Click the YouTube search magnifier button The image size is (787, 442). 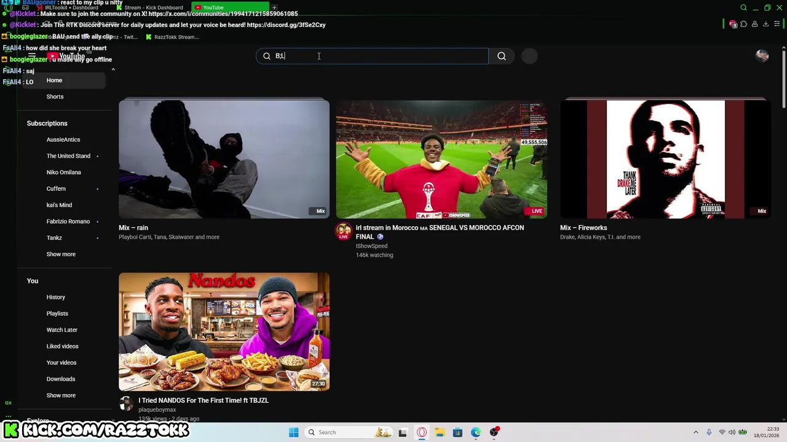[502, 56]
